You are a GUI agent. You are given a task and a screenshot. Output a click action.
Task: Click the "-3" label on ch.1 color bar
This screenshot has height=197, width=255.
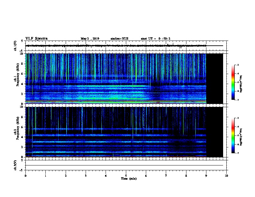click(238, 65)
